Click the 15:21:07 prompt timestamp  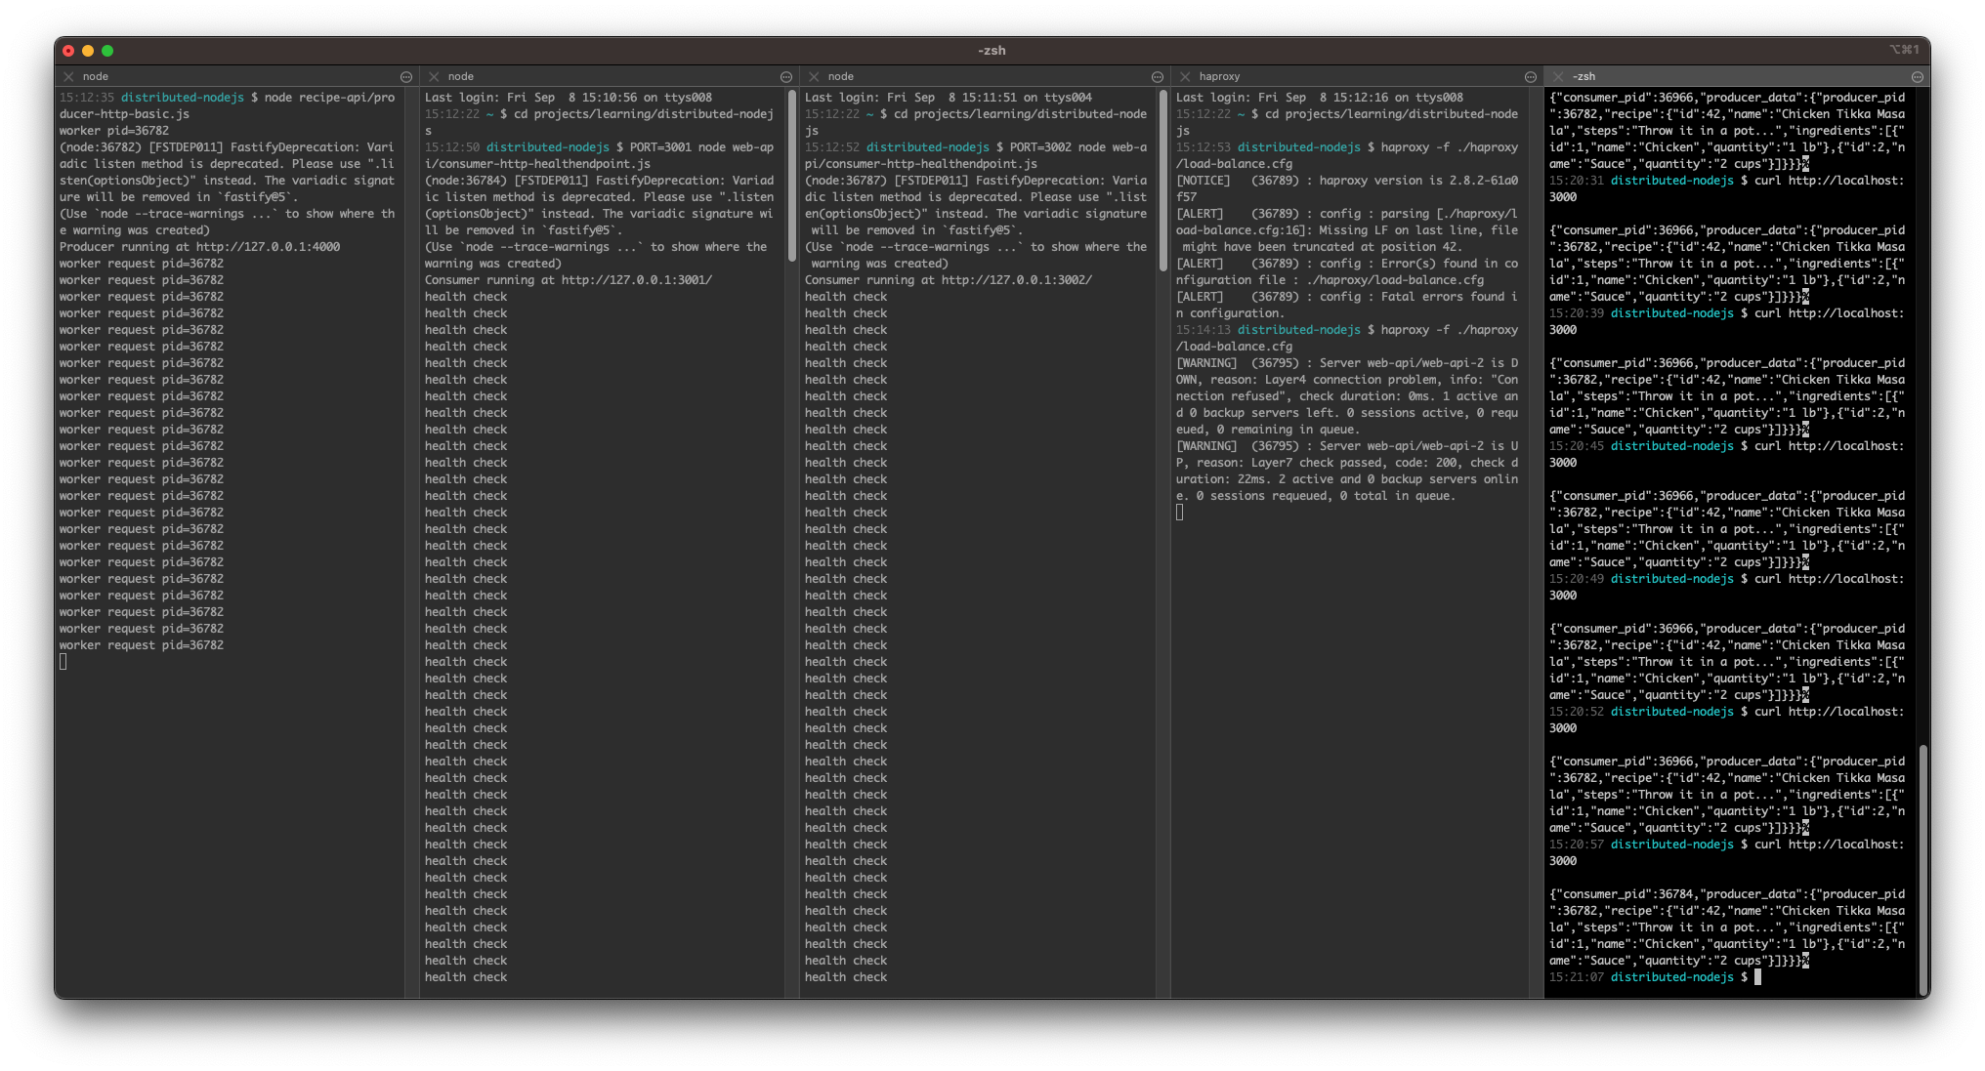pos(1577,976)
